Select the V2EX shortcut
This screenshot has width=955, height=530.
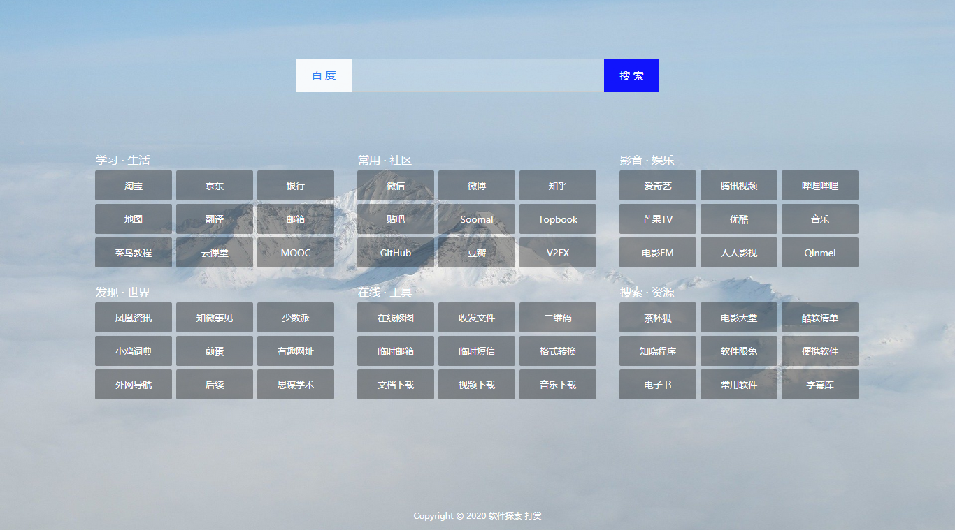(558, 253)
